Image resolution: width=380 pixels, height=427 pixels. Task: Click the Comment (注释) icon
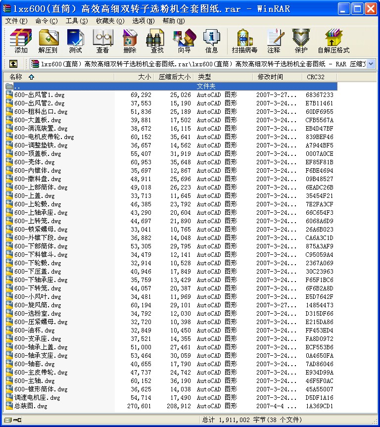coord(274,41)
